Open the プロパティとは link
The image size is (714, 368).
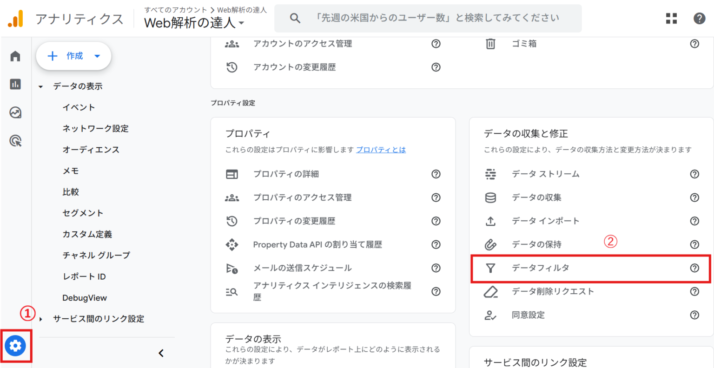(x=381, y=150)
